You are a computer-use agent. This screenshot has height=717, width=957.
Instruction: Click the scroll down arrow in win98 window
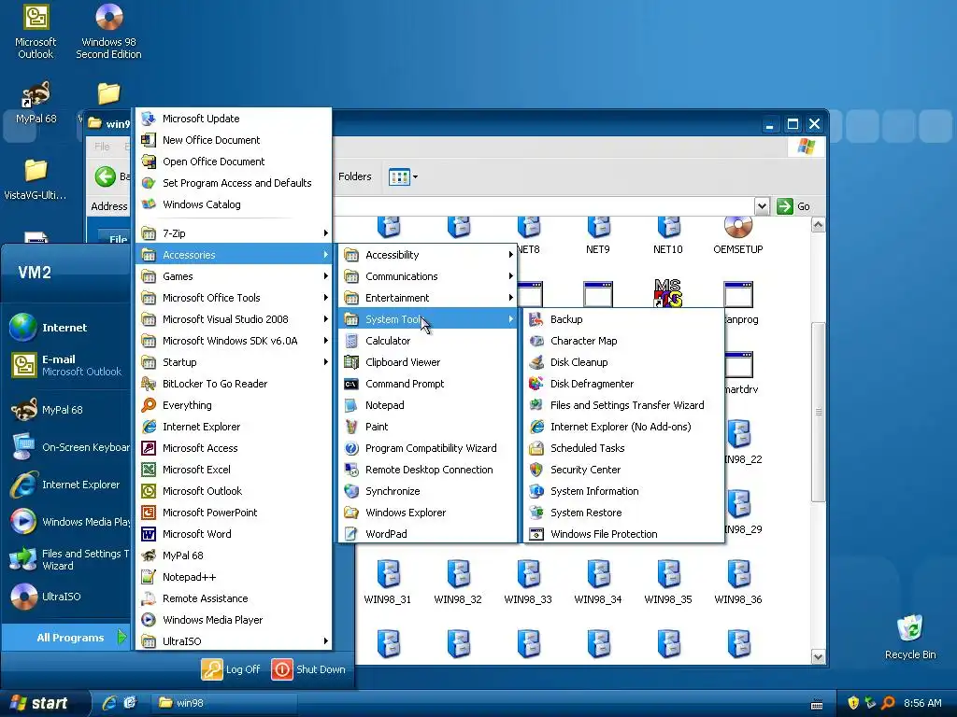(818, 657)
